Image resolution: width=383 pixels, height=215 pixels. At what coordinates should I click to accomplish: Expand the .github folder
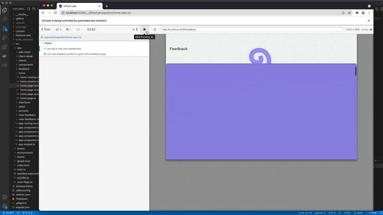(x=20, y=19)
